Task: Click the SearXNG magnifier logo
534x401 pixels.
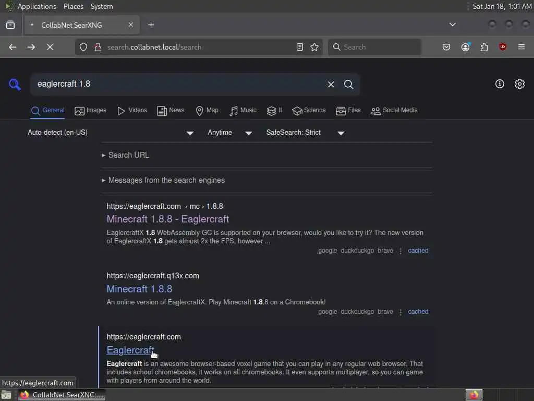Action: tap(15, 84)
